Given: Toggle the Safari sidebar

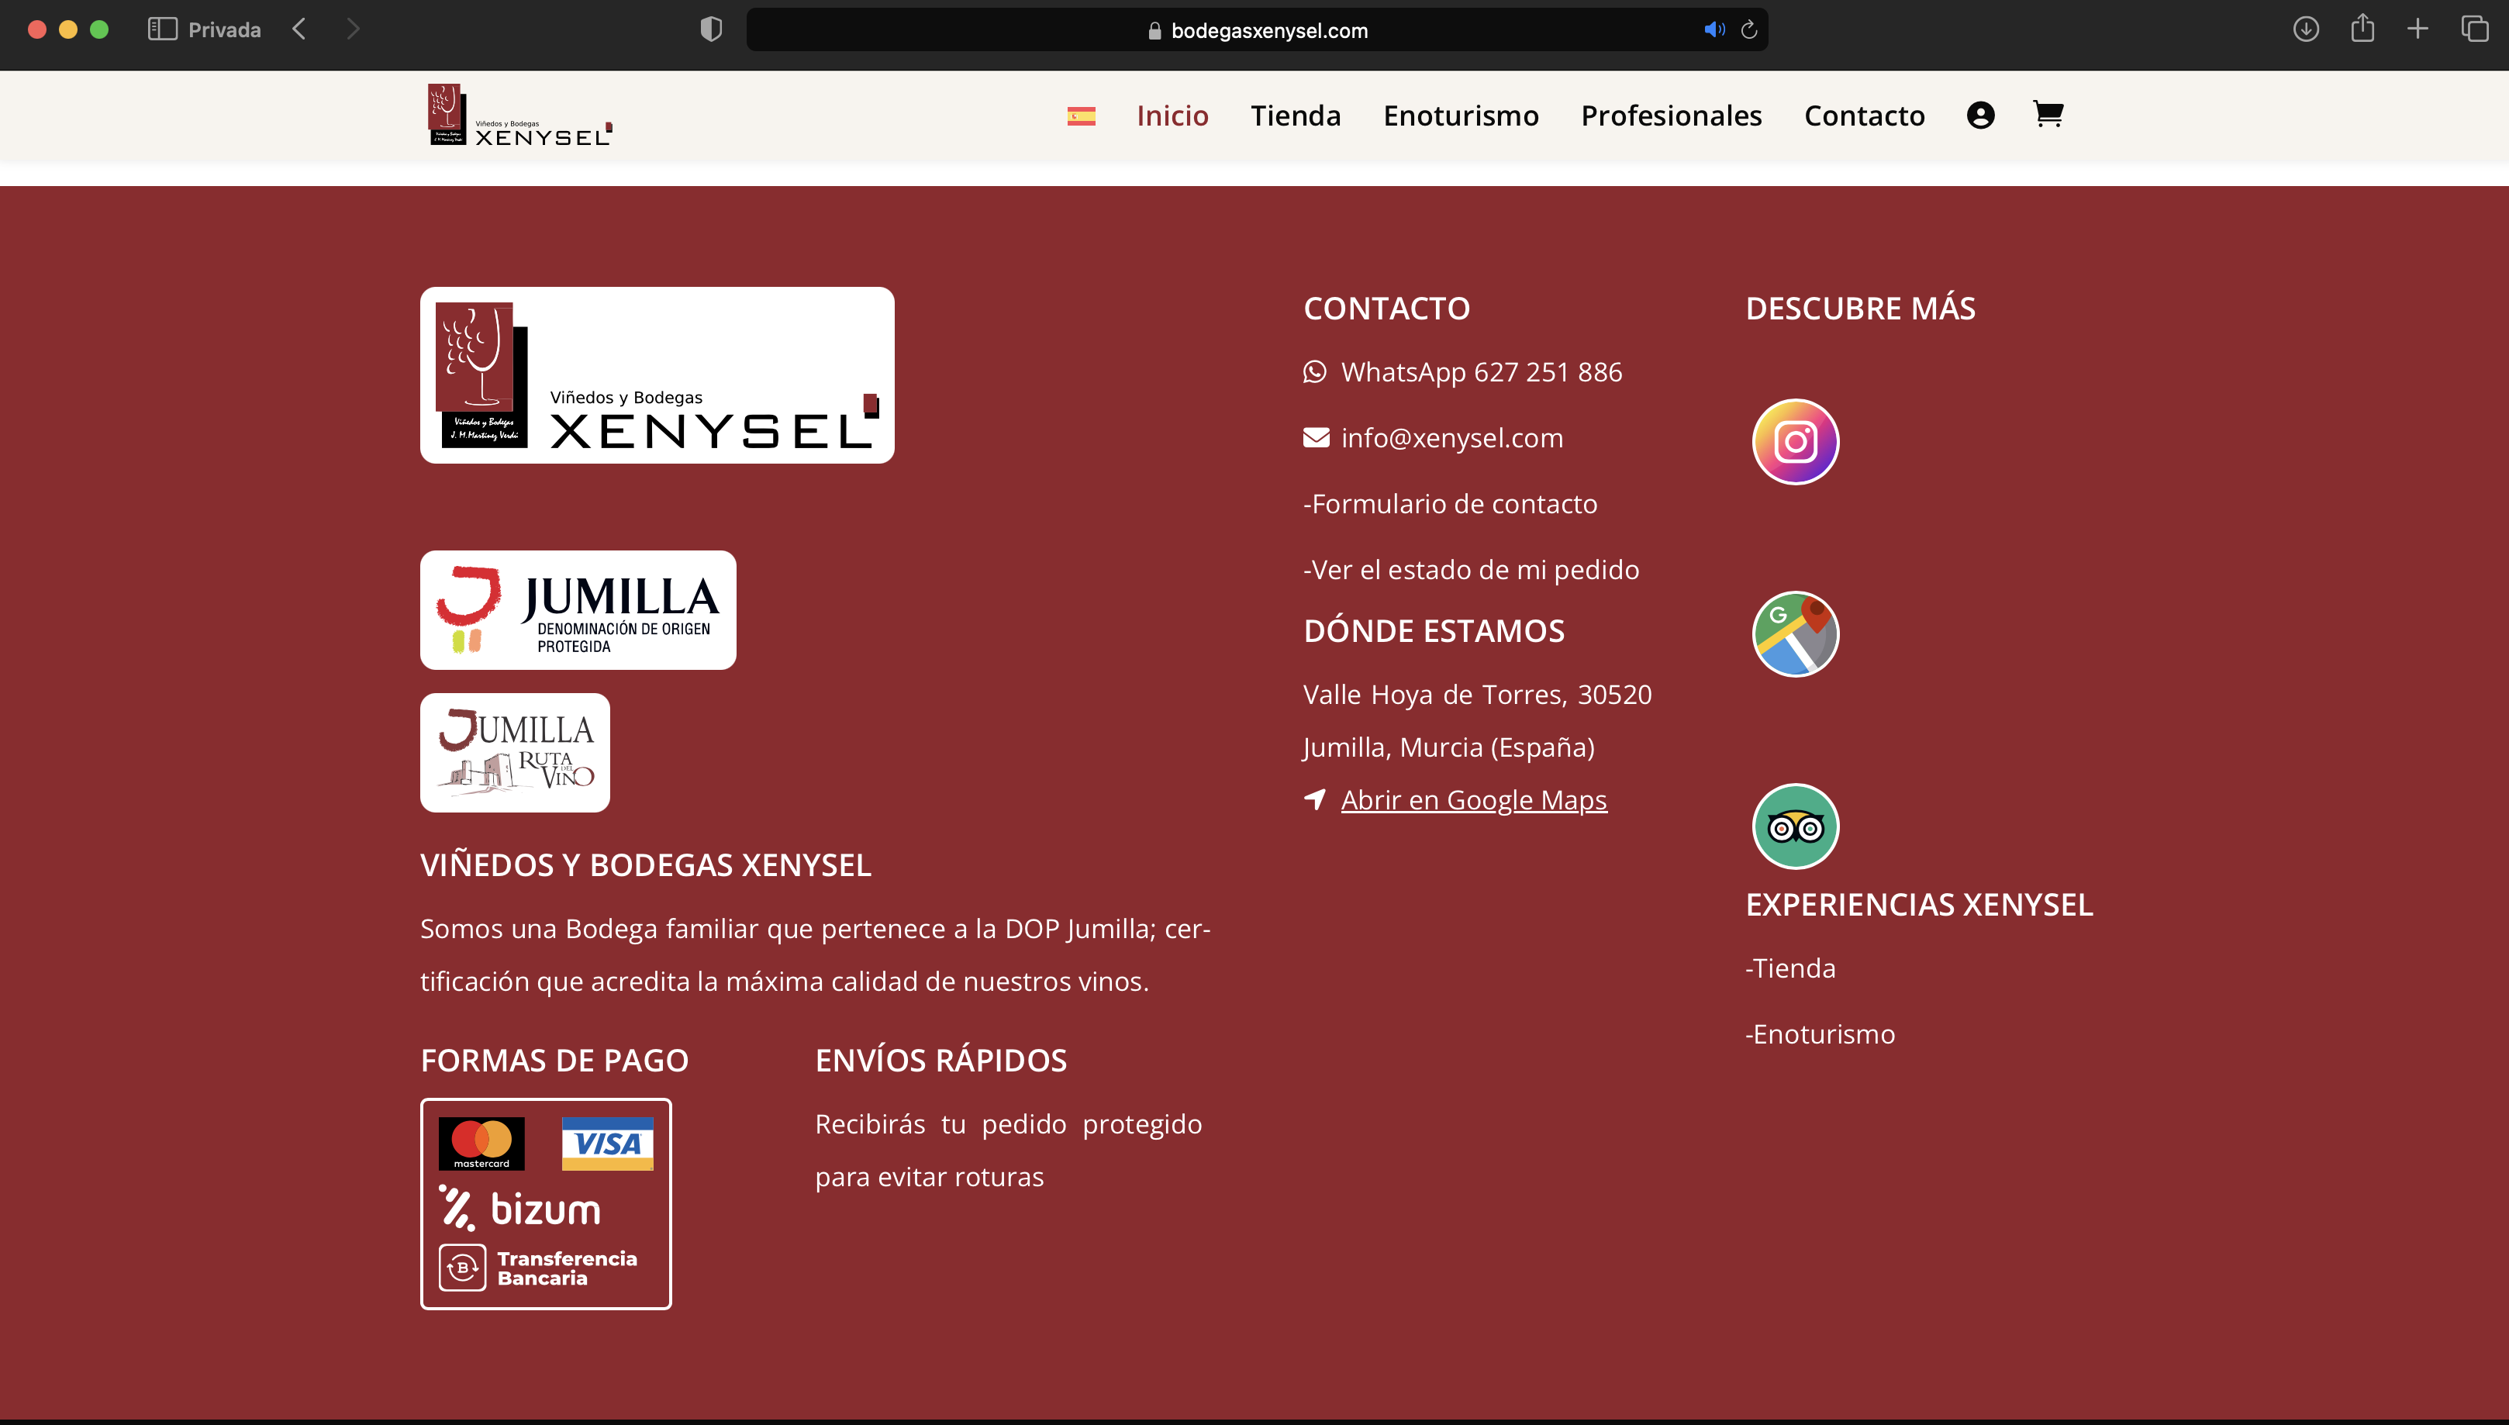Looking at the screenshot, I should tap(163, 29).
